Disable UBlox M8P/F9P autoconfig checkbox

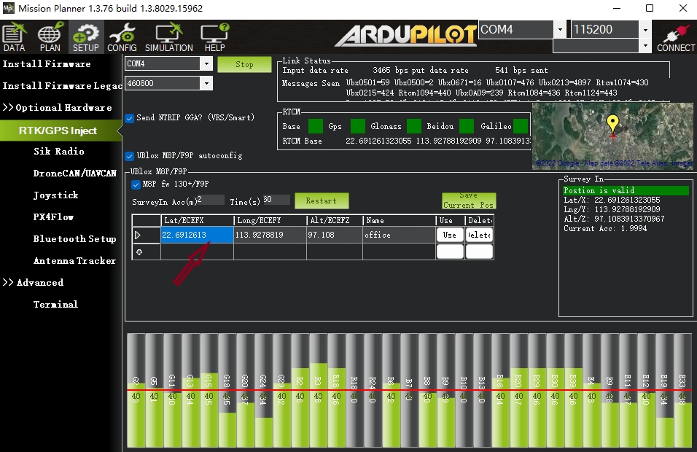click(x=130, y=155)
